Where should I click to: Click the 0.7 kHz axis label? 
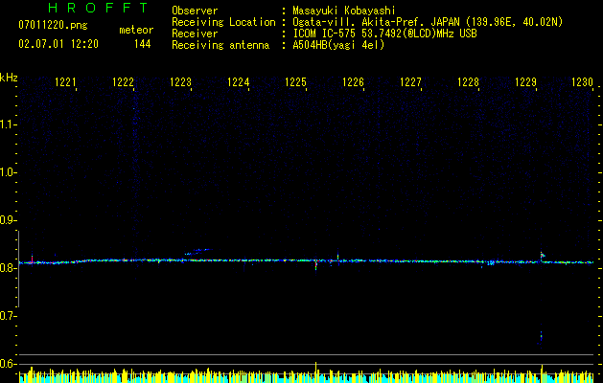8,316
